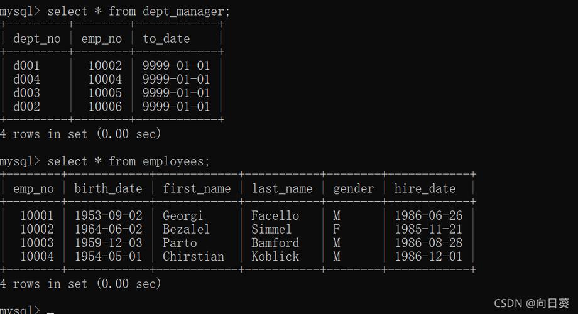Click the first name Chirstian
The width and height of the screenshot is (578, 314).
point(194,257)
